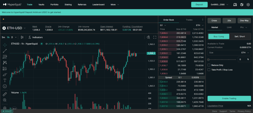Go to the Staking page
253x113 pixels.
click(68, 5)
